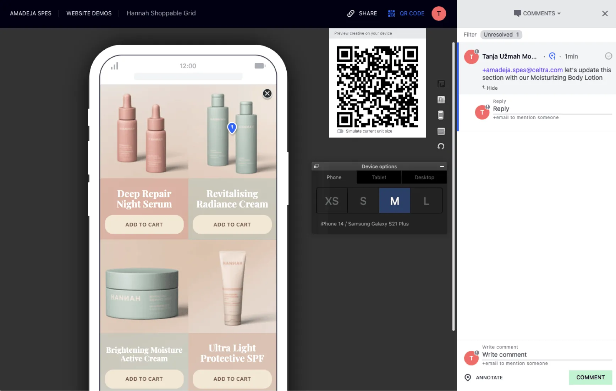Close the comments sidebar

pyautogui.click(x=605, y=13)
